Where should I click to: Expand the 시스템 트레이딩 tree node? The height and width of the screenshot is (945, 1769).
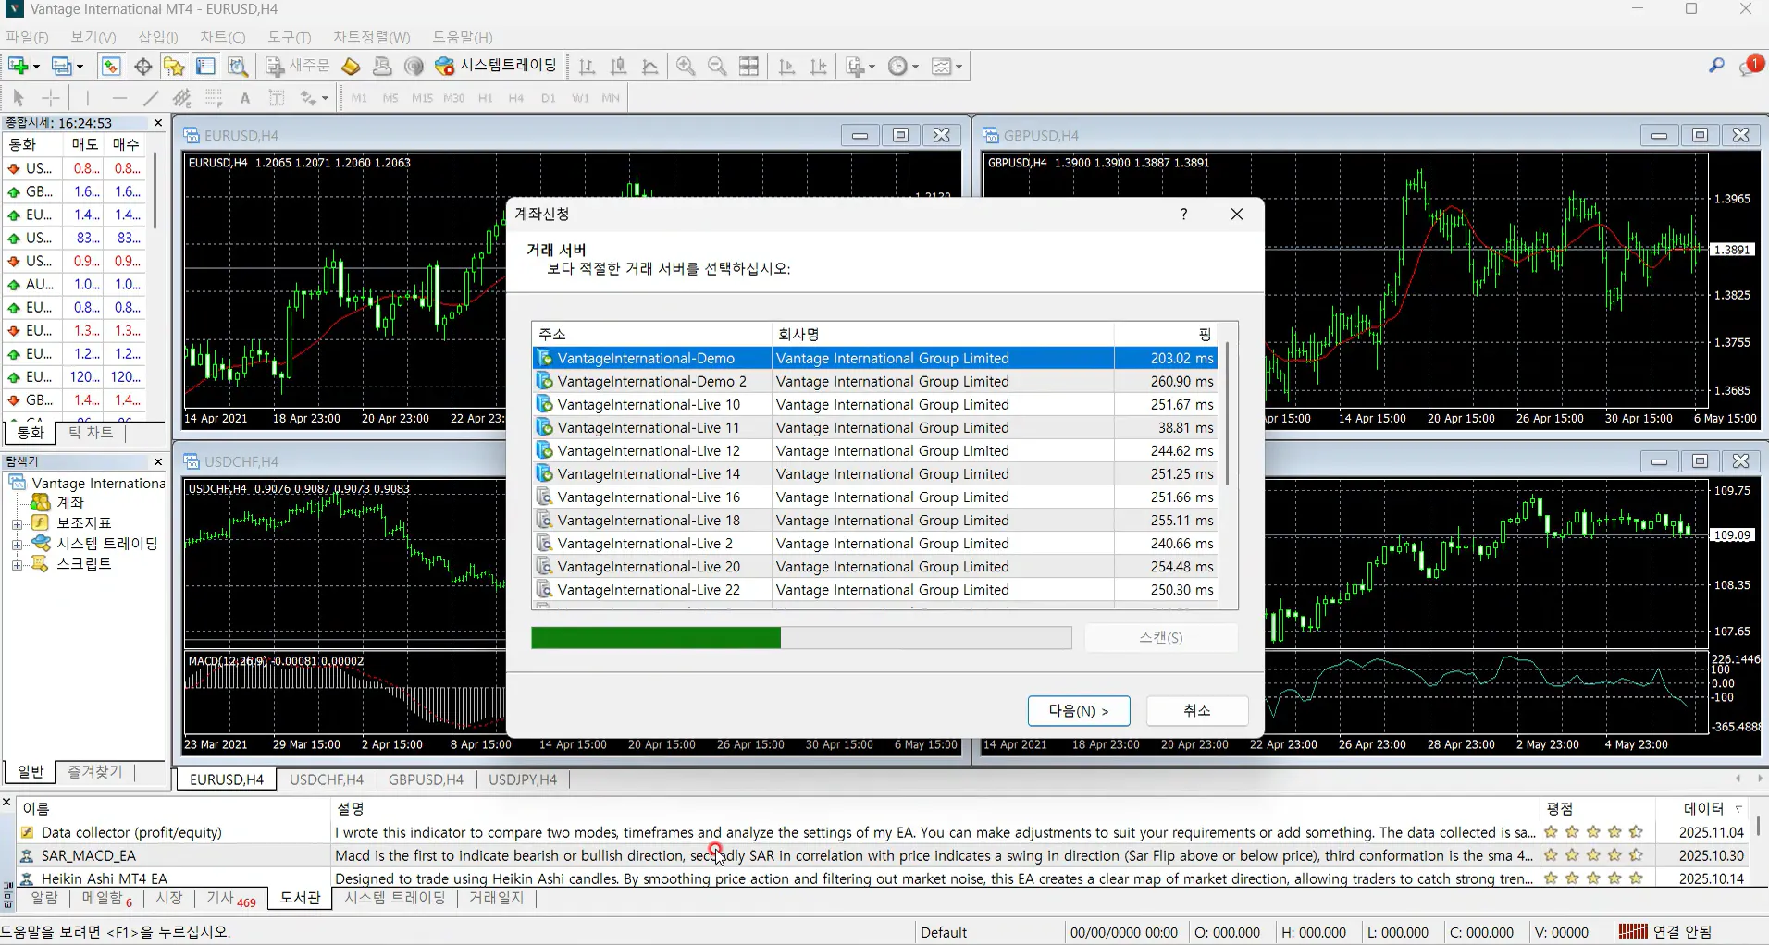pyautogui.click(x=17, y=544)
